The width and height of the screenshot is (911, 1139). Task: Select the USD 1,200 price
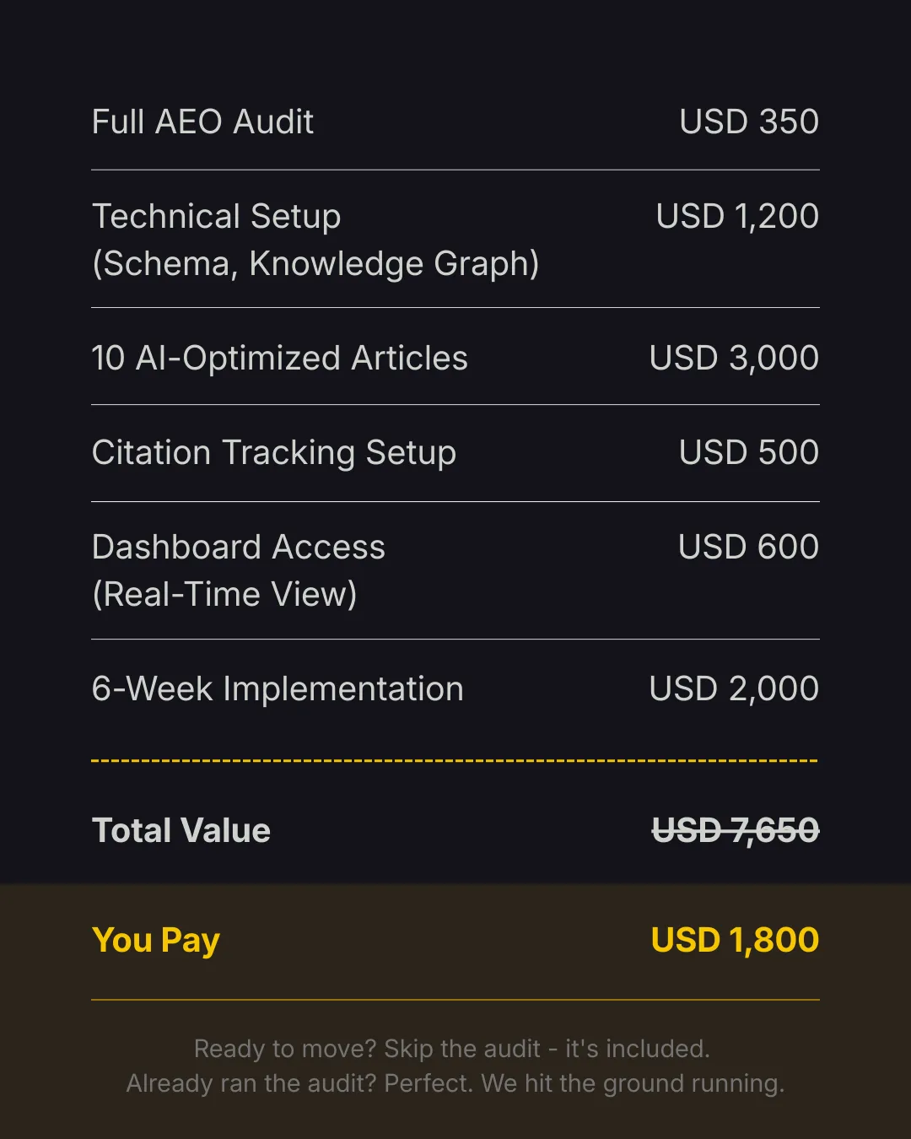[737, 217]
